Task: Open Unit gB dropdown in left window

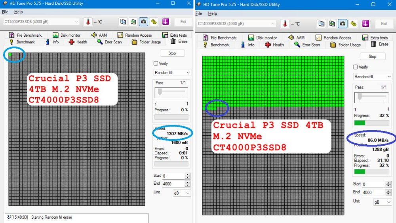Action: [x=182, y=193]
